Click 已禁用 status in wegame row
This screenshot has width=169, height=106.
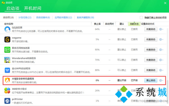click(x=134, y=40)
